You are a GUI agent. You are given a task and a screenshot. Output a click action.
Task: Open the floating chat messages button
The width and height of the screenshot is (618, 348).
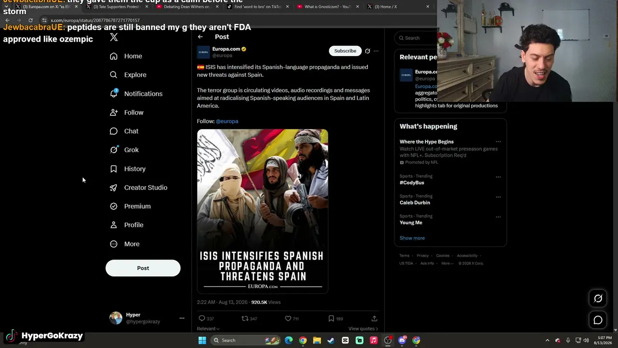(x=598, y=320)
